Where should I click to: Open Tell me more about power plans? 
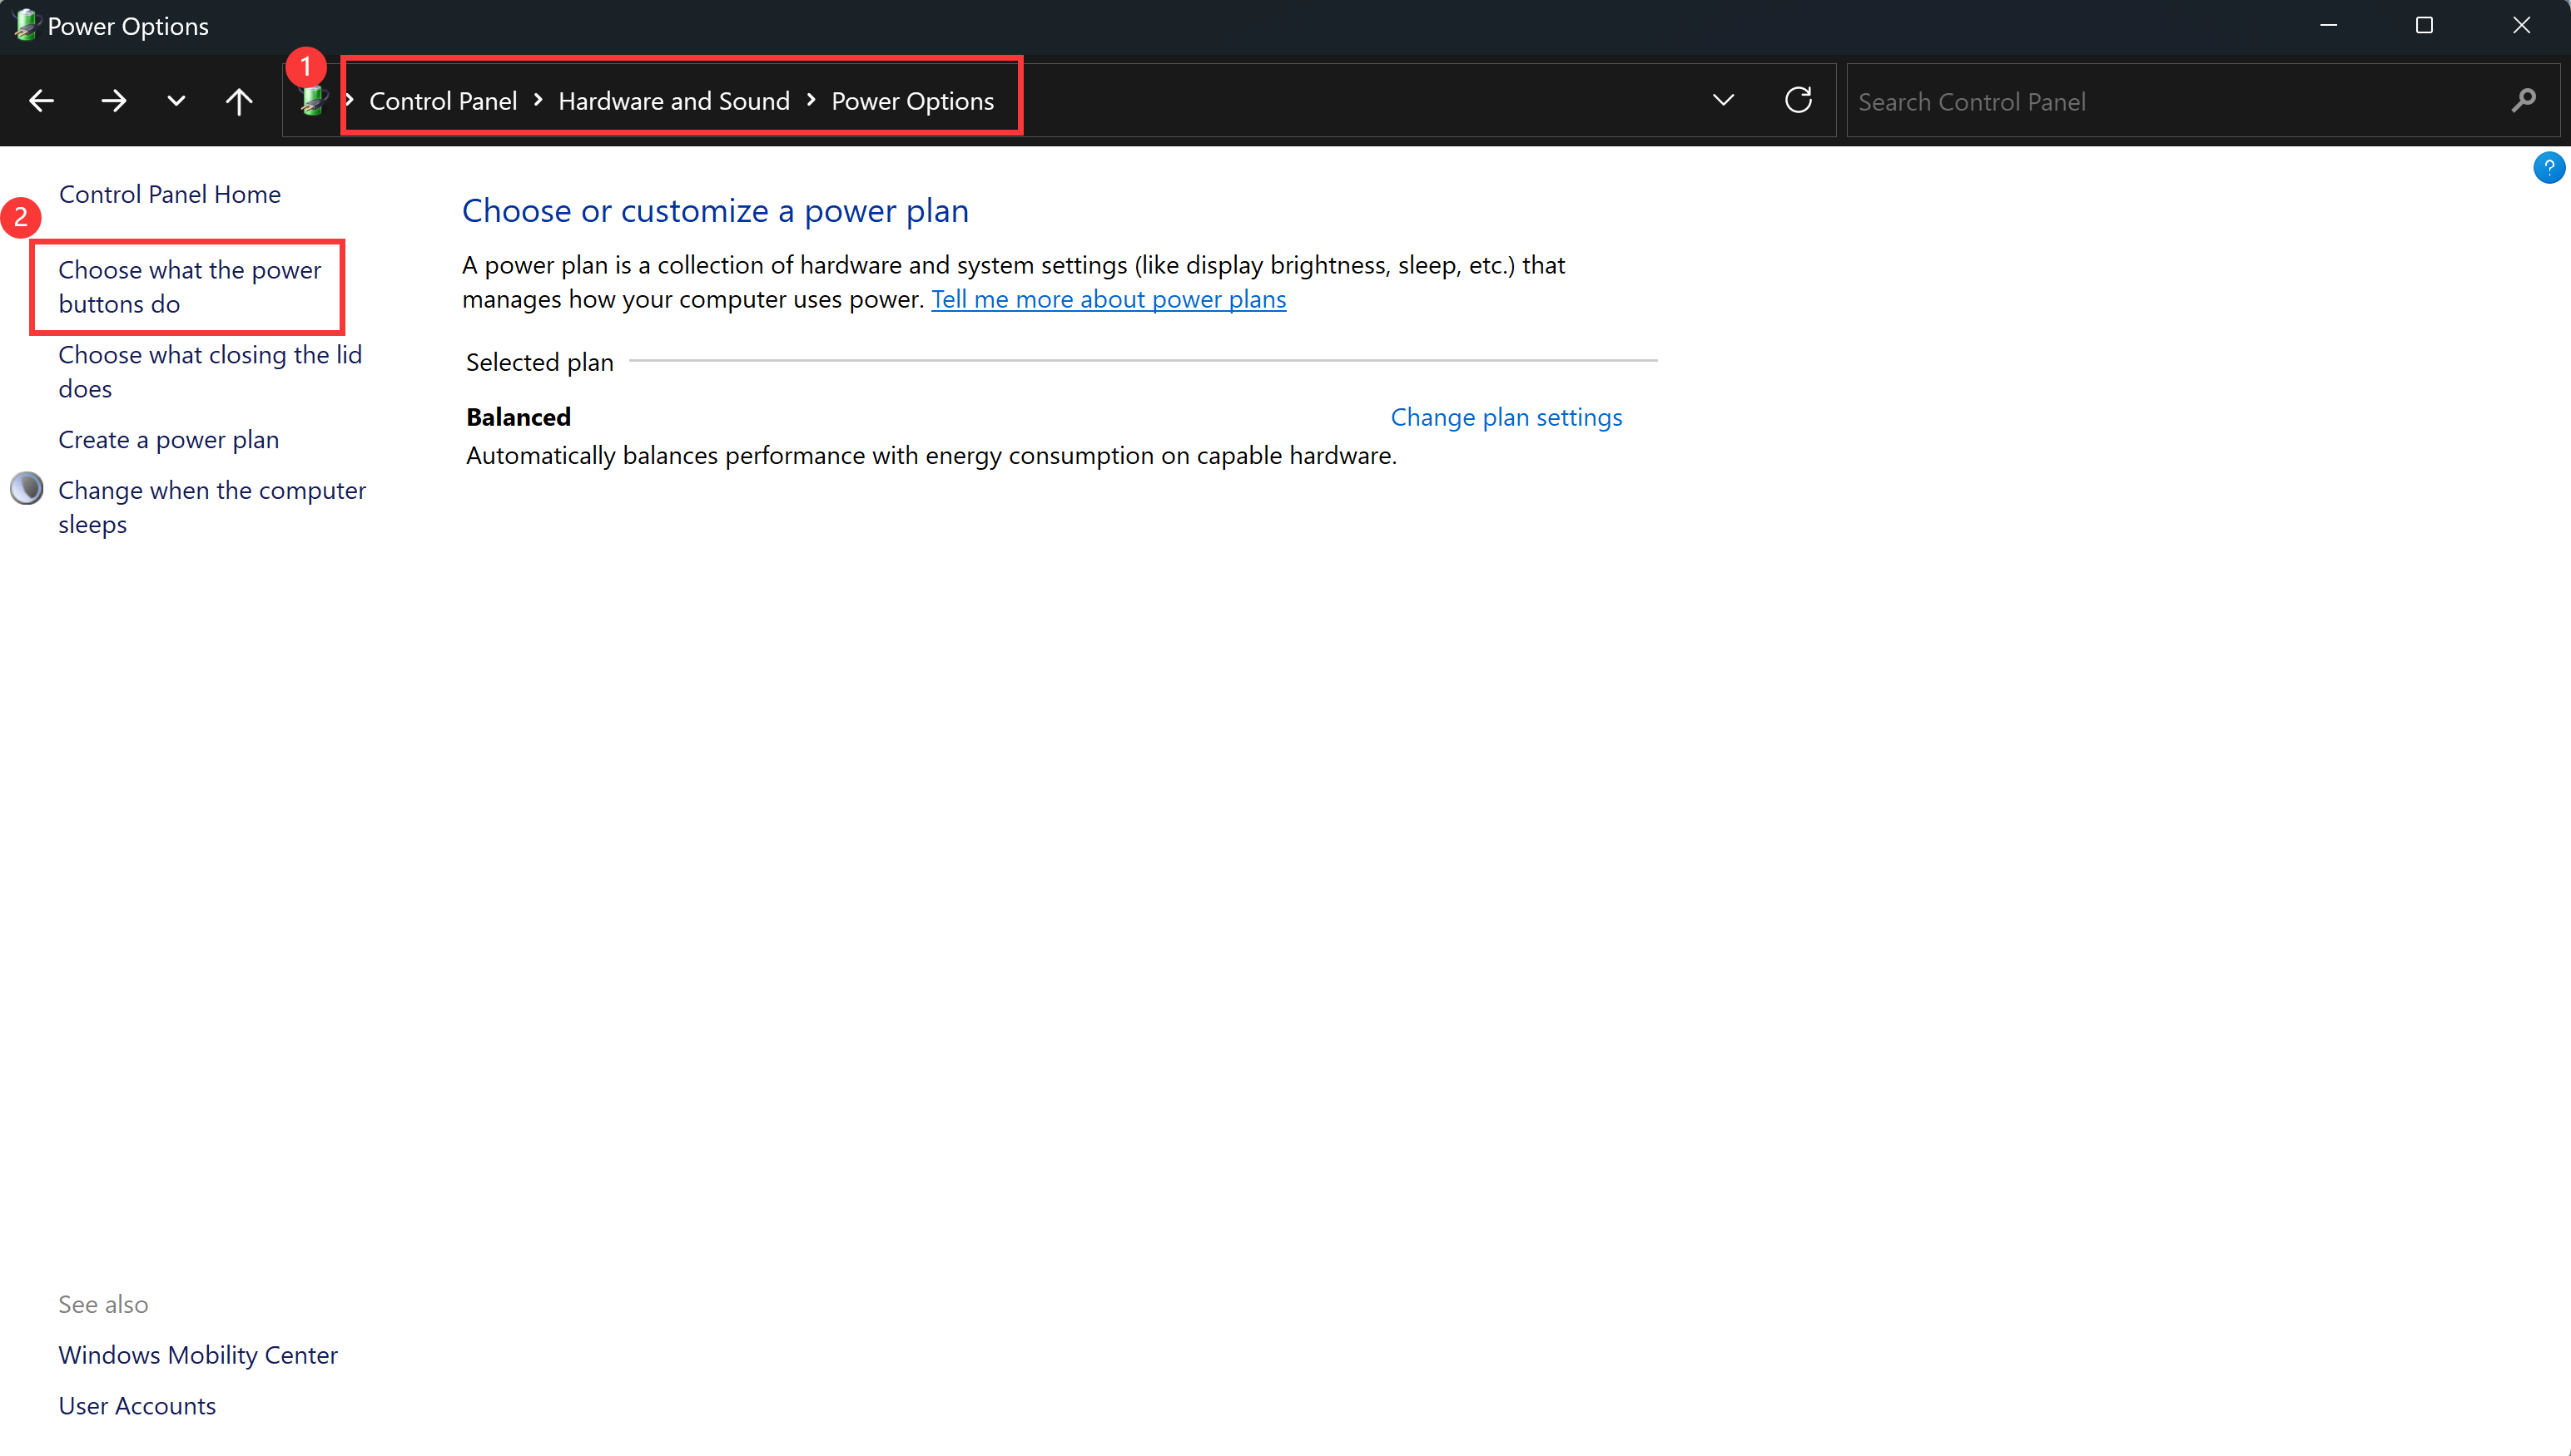[1108, 299]
